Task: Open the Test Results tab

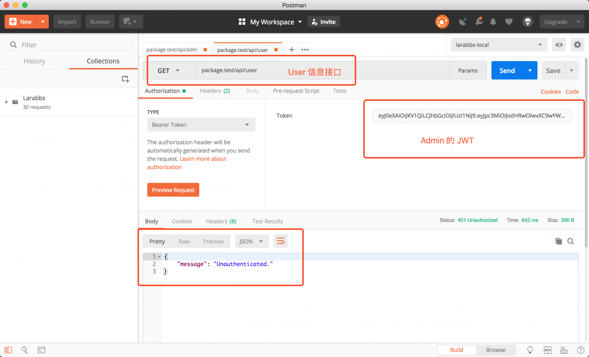Action: (268, 221)
